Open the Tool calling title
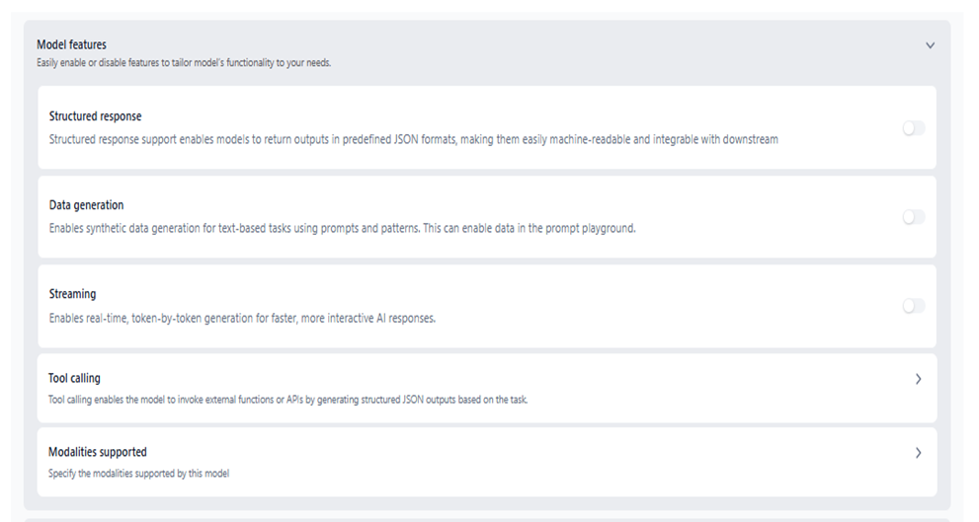Screen dimensions: 979x522 [x=74, y=378]
